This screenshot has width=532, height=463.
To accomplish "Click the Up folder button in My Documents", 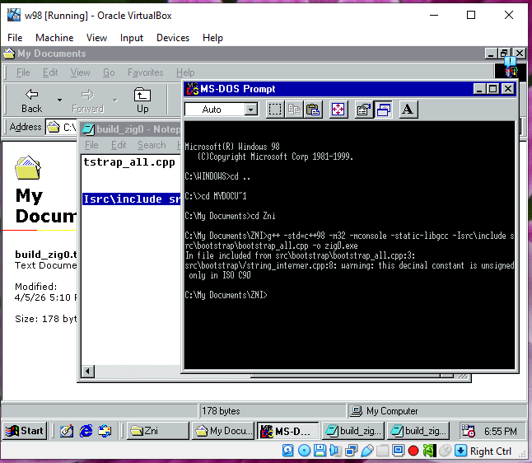I will pyautogui.click(x=142, y=101).
